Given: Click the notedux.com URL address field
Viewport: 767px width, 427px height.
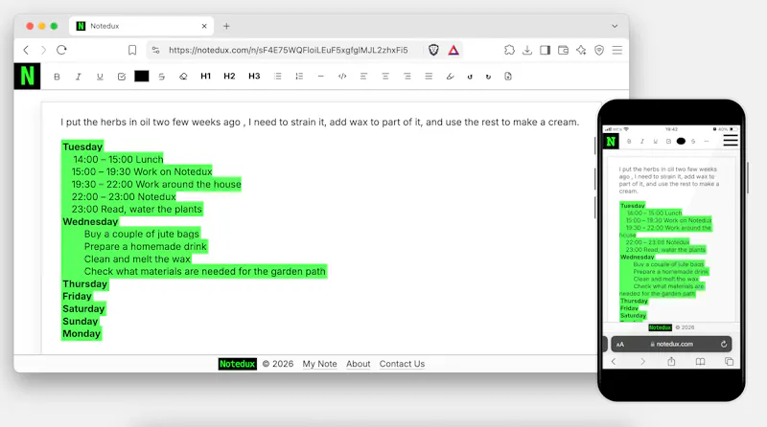Looking at the screenshot, I should 289,50.
